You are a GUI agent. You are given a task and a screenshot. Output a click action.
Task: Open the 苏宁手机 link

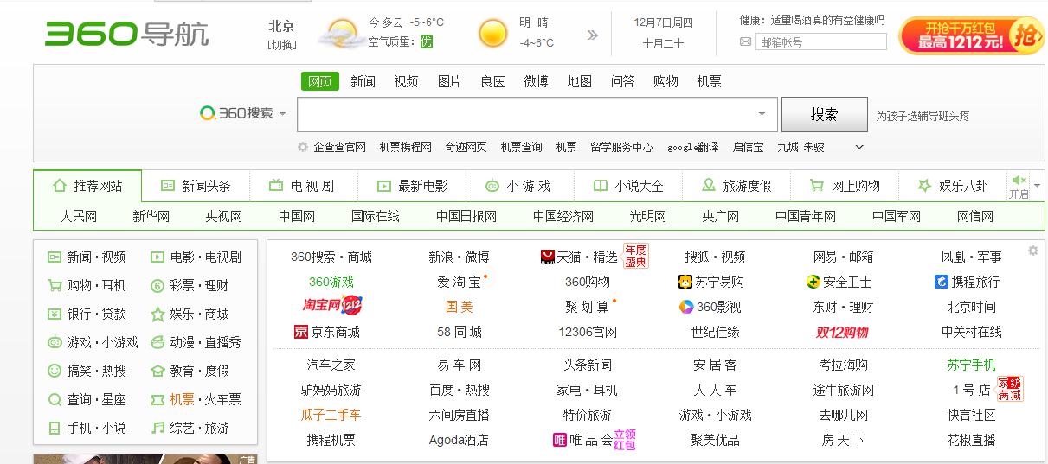pyautogui.click(x=971, y=365)
